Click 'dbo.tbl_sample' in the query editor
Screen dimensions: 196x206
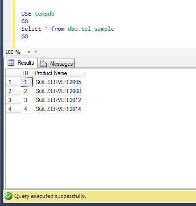pos(91,29)
